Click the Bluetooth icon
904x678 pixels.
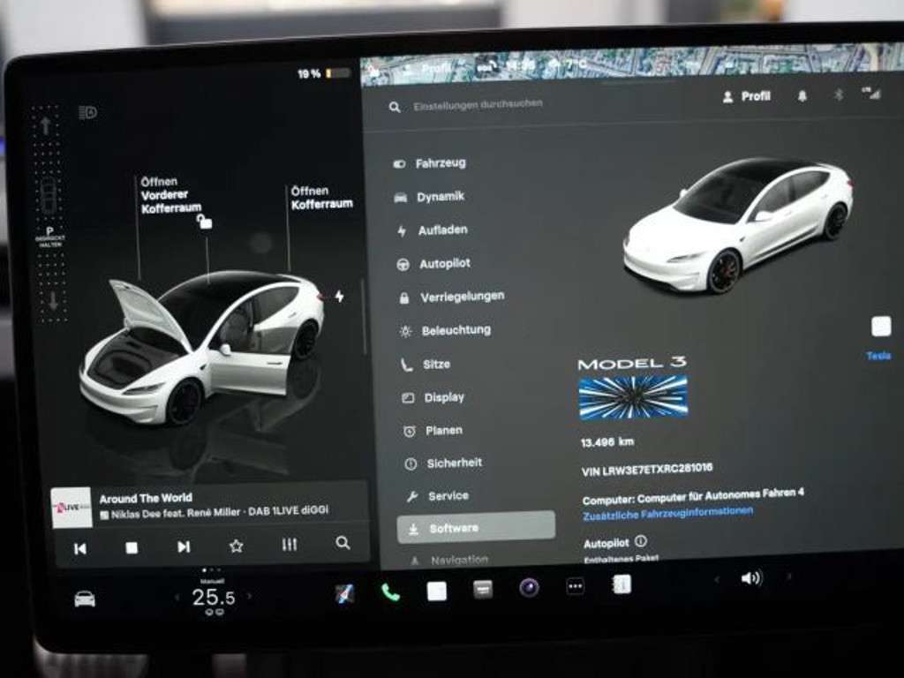(839, 95)
